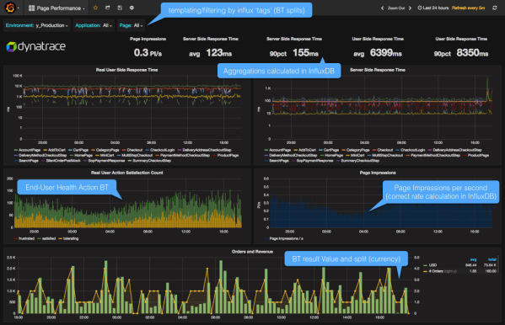Click the avg 6399ms stat value

tap(378, 53)
